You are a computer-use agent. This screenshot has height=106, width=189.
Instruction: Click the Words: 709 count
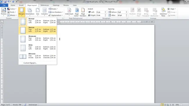click(17, 105)
